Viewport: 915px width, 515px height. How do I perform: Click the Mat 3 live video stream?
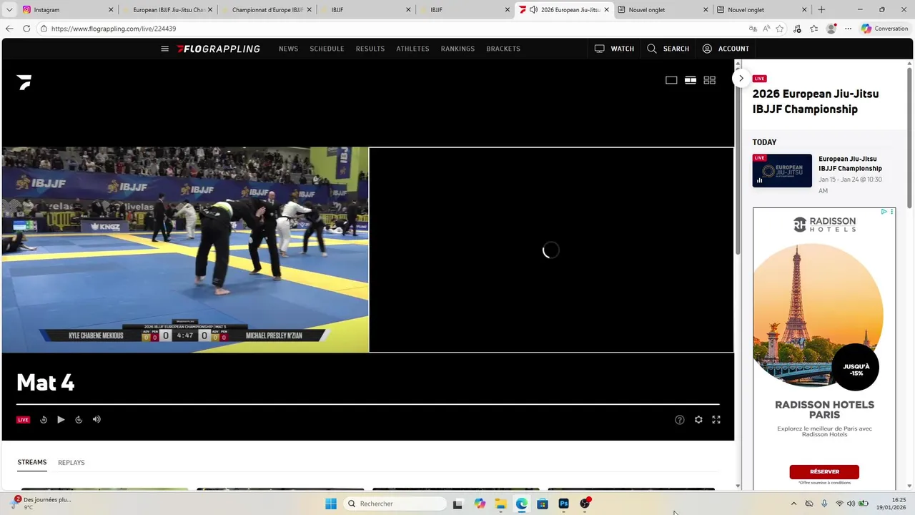pos(185,250)
